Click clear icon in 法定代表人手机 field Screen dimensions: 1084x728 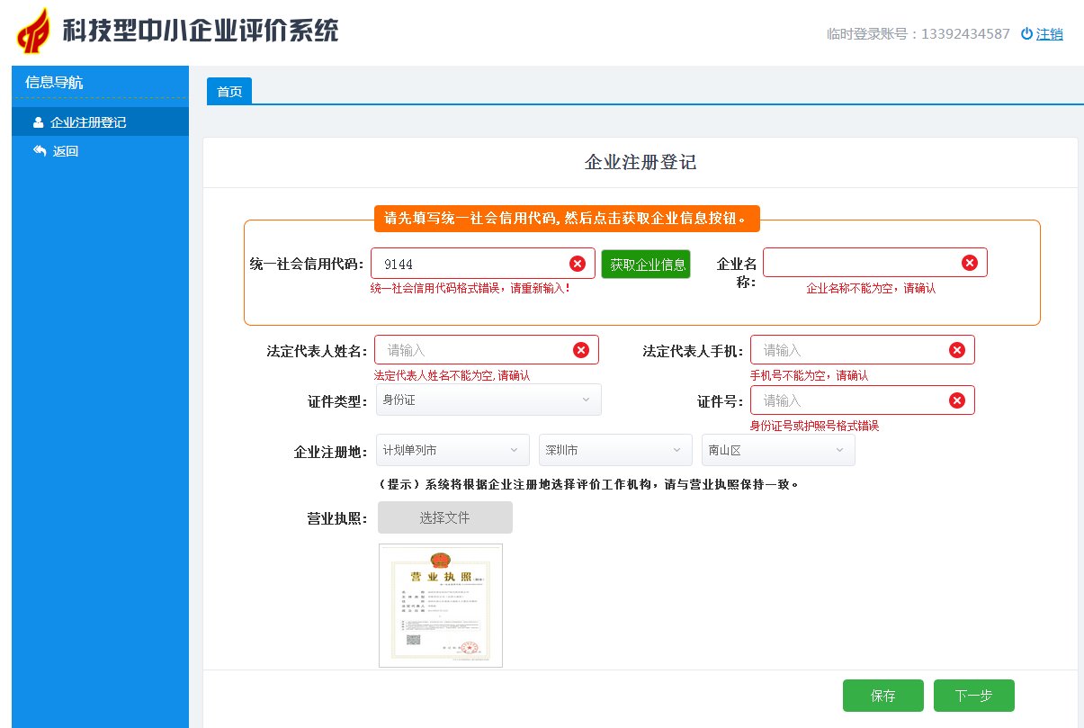pyautogui.click(x=956, y=349)
